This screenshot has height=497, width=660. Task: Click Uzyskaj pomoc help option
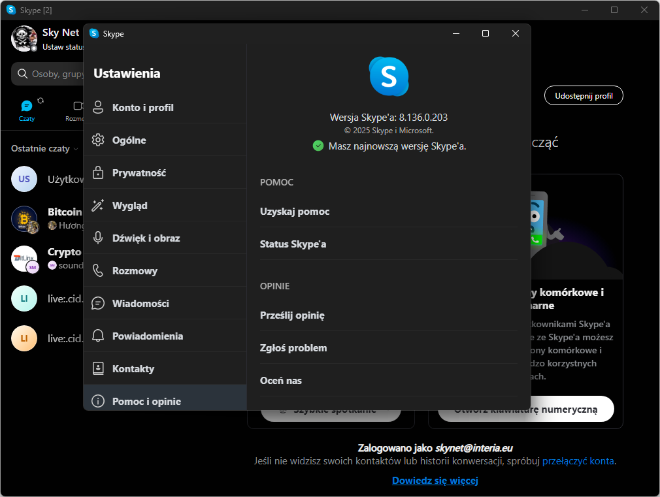(389, 212)
